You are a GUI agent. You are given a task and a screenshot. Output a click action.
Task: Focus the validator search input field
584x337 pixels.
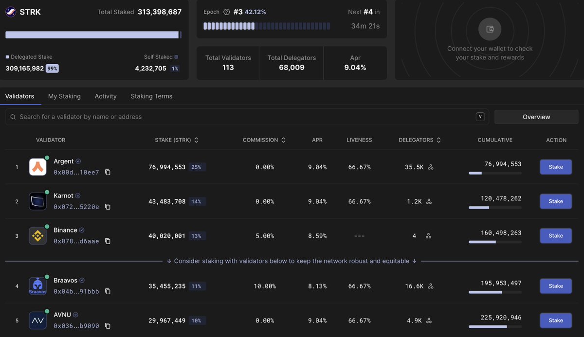pos(247,117)
